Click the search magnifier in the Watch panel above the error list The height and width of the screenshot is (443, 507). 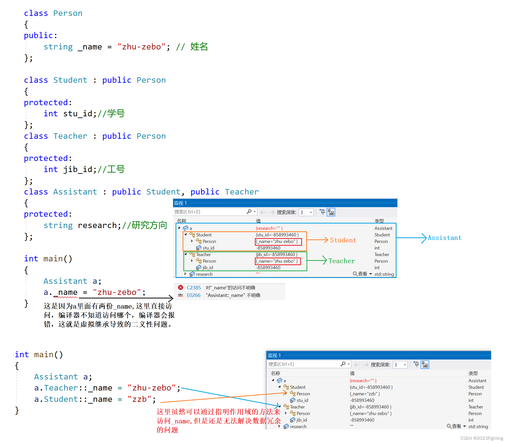249,212
